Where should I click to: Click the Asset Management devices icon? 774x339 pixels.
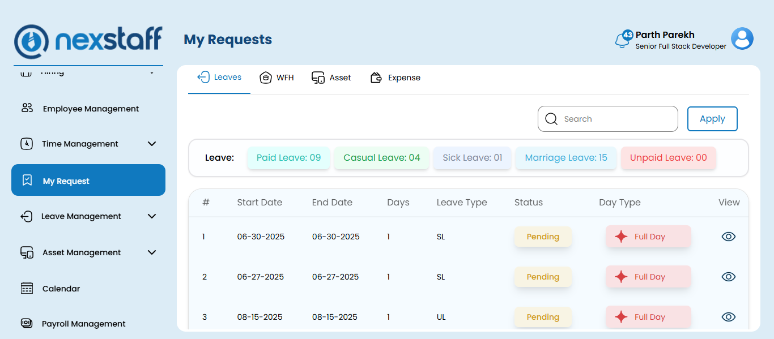27,252
